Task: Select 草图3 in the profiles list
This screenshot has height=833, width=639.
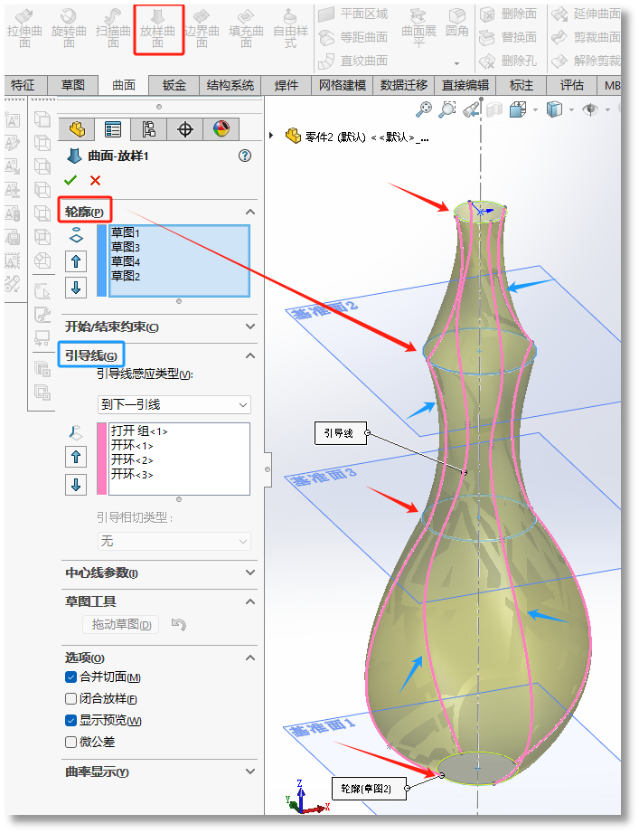Action: tap(179, 247)
